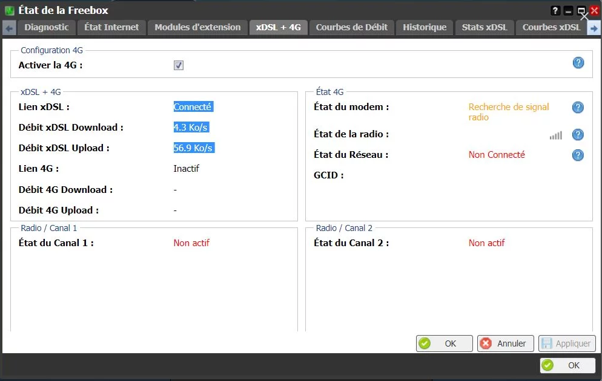Screen dimensions: 602x381
Task: Click the 'Non Connecté' network status
Action: 497,155
